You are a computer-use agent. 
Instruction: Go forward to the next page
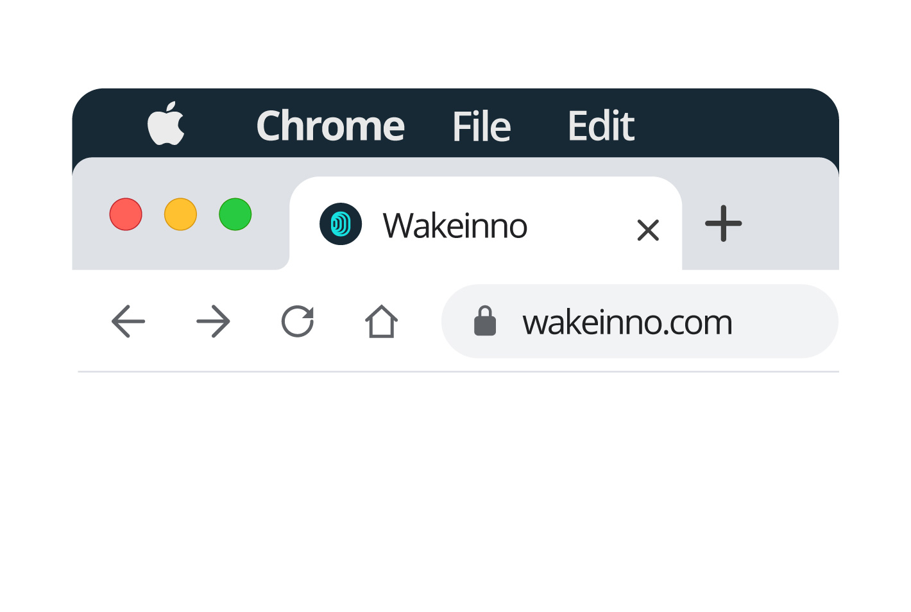point(213,321)
